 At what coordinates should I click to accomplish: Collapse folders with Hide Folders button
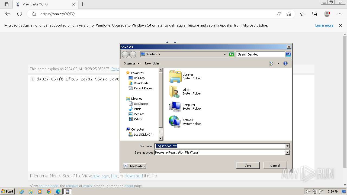pos(134,166)
